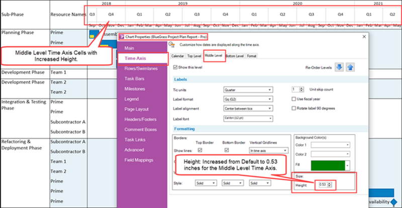Image resolution: width=402 pixels, height=208 pixels.
Task: Click the Height value field
Action: (x=323, y=184)
